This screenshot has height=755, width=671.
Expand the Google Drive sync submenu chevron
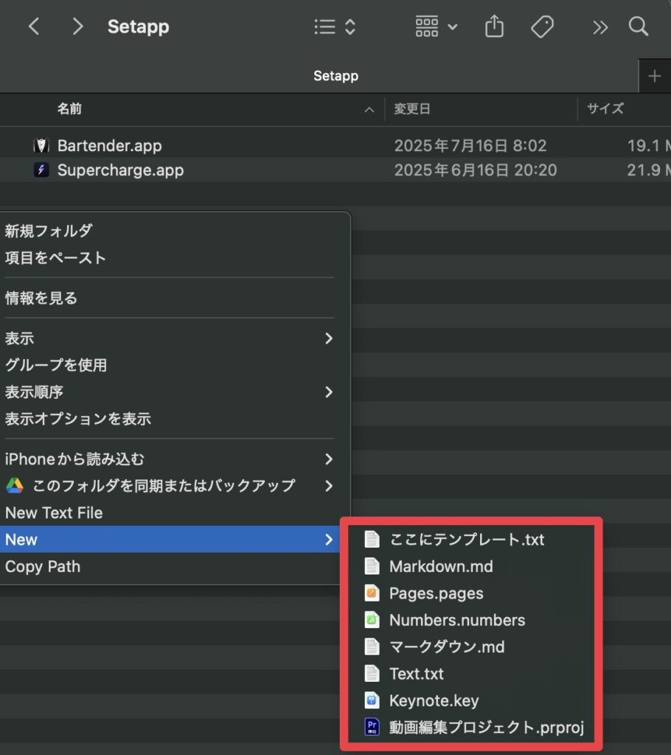329,486
